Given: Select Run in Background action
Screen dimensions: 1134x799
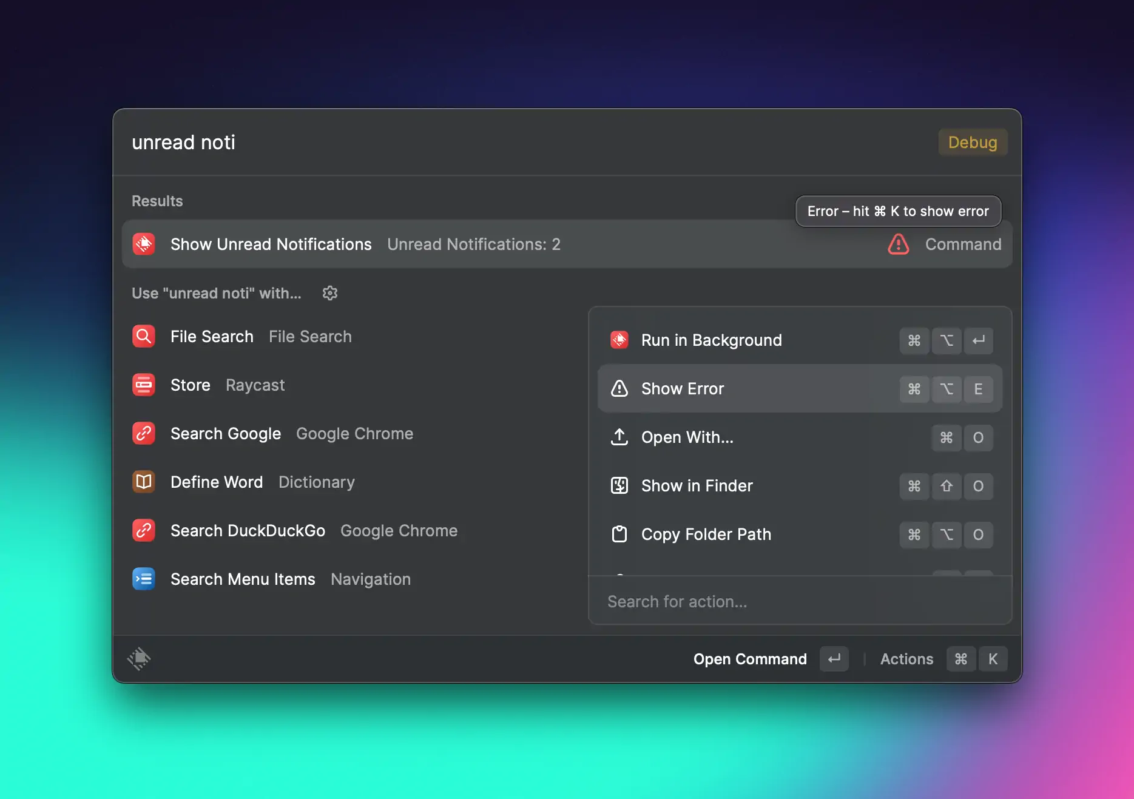Looking at the screenshot, I should [x=711, y=340].
